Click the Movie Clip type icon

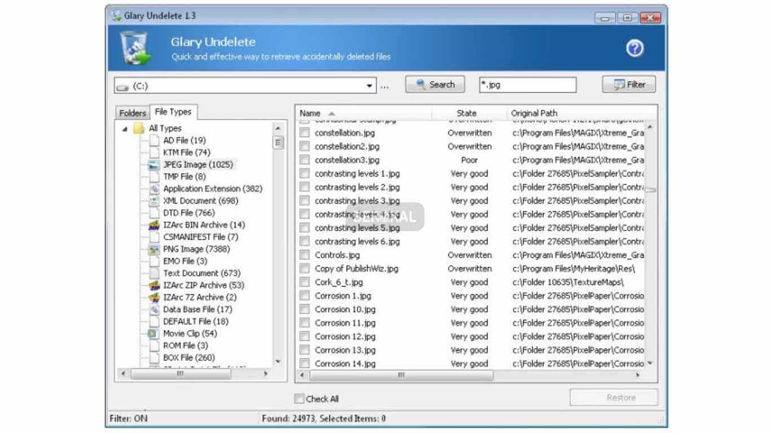tap(153, 333)
